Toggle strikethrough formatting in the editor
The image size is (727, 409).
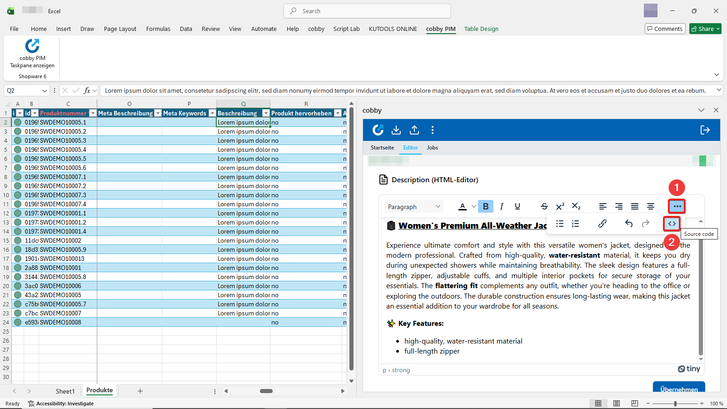(543, 206)
